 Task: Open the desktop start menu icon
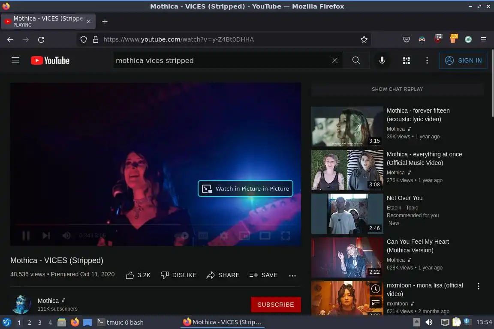pyautogui.click(x=6, y=322)
